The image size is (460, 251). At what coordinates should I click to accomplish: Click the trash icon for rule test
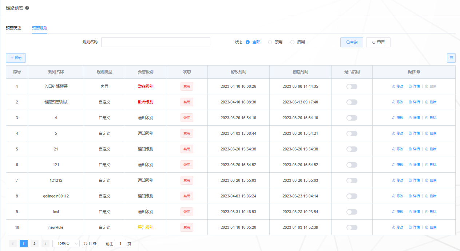[427, 212]
